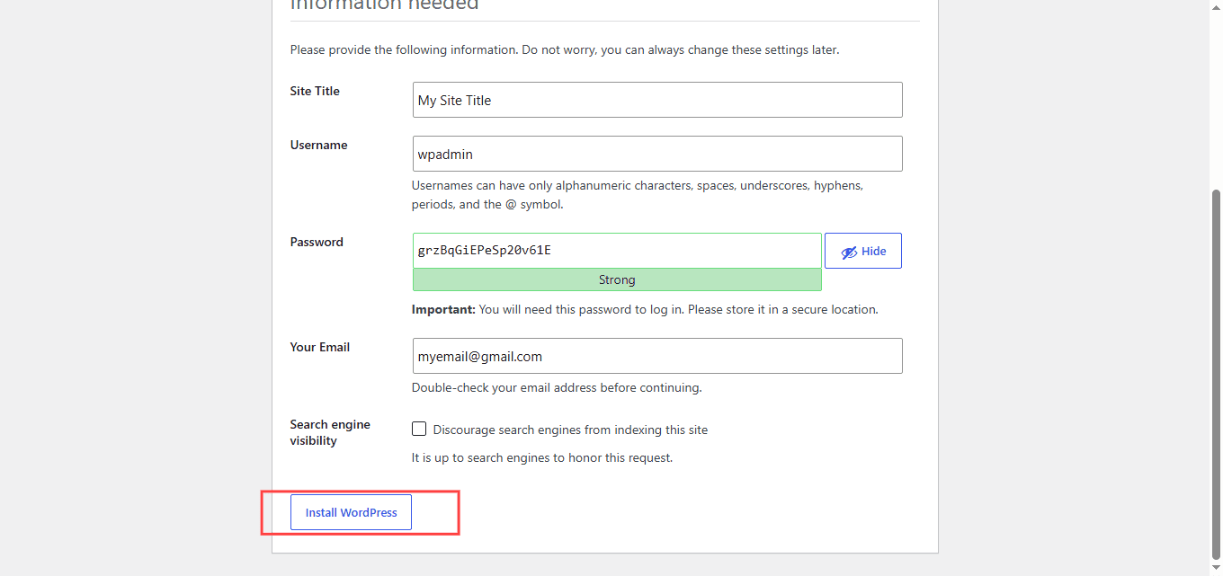Select the Username field containing wpadmin
This screenshot has width=1223, height=576.
pyautogui.click(x=657, y=154)
